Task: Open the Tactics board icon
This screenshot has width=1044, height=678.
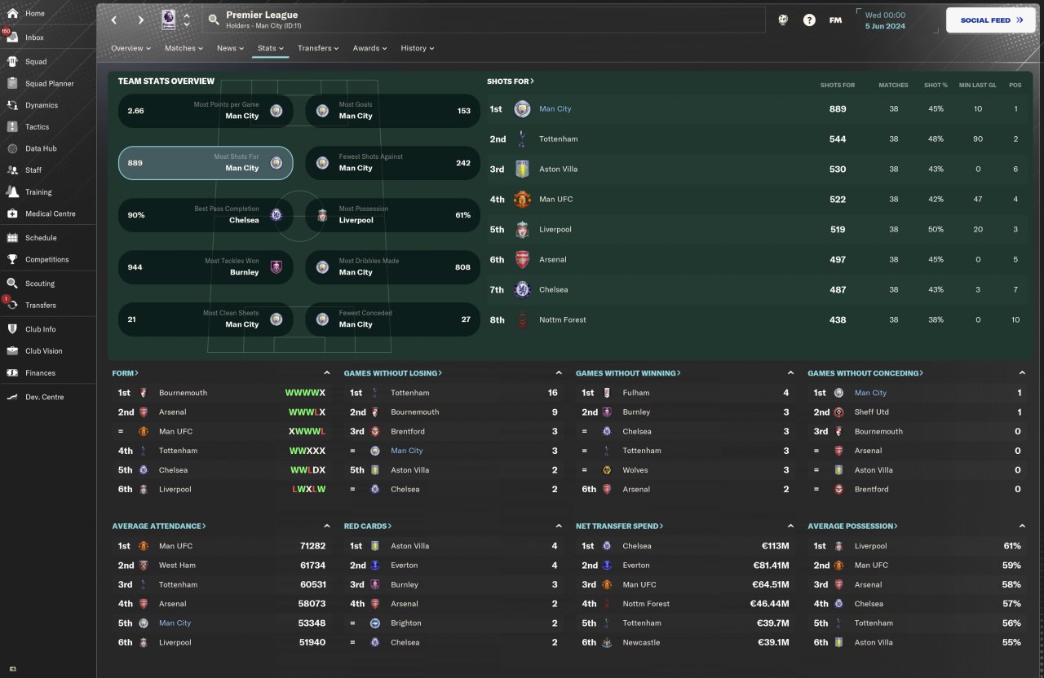Action: click(12, 127)
